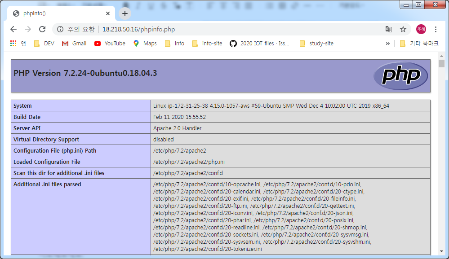Open the DEV bookmark folder

(x=44, y=44)
